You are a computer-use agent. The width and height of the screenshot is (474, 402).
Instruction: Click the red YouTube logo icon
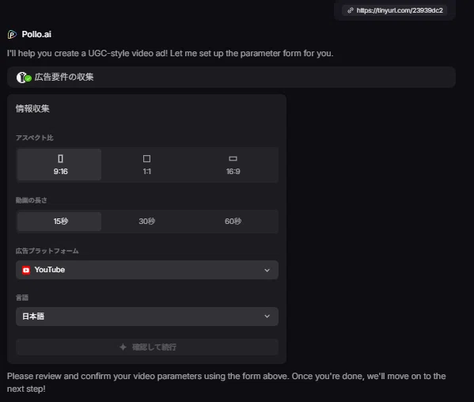click(x=26, y=270)
